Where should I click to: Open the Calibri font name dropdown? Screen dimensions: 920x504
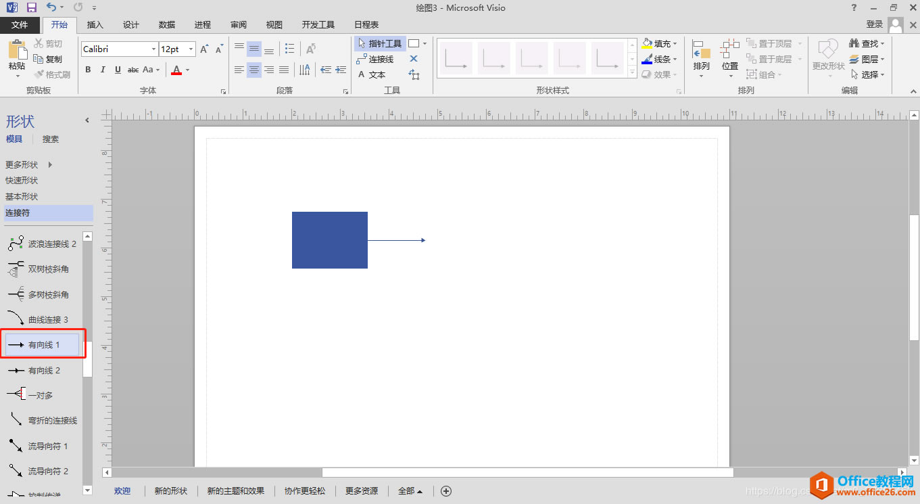(153, 49)
